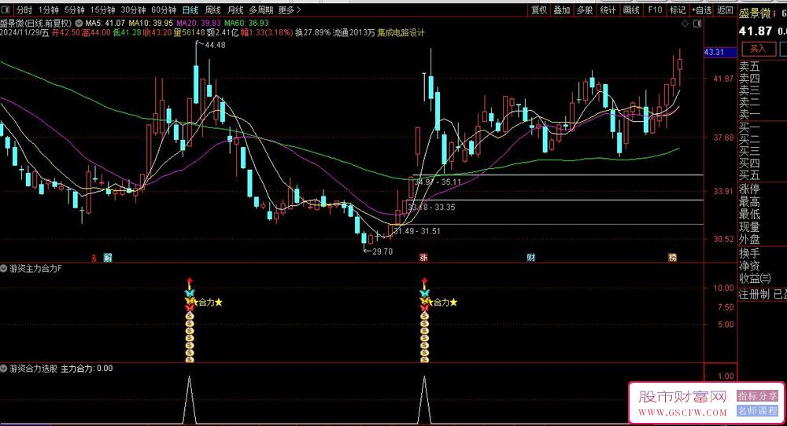The image size is (787, 426).
Task: Click the 41.87 current price
Action: [756, 31]
